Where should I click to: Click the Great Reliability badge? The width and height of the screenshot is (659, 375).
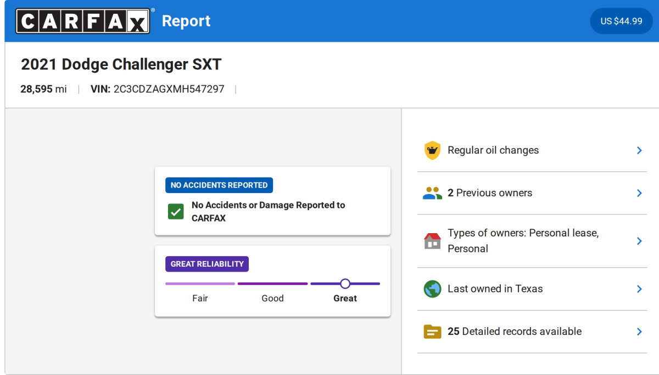click(x=207, y=264)
